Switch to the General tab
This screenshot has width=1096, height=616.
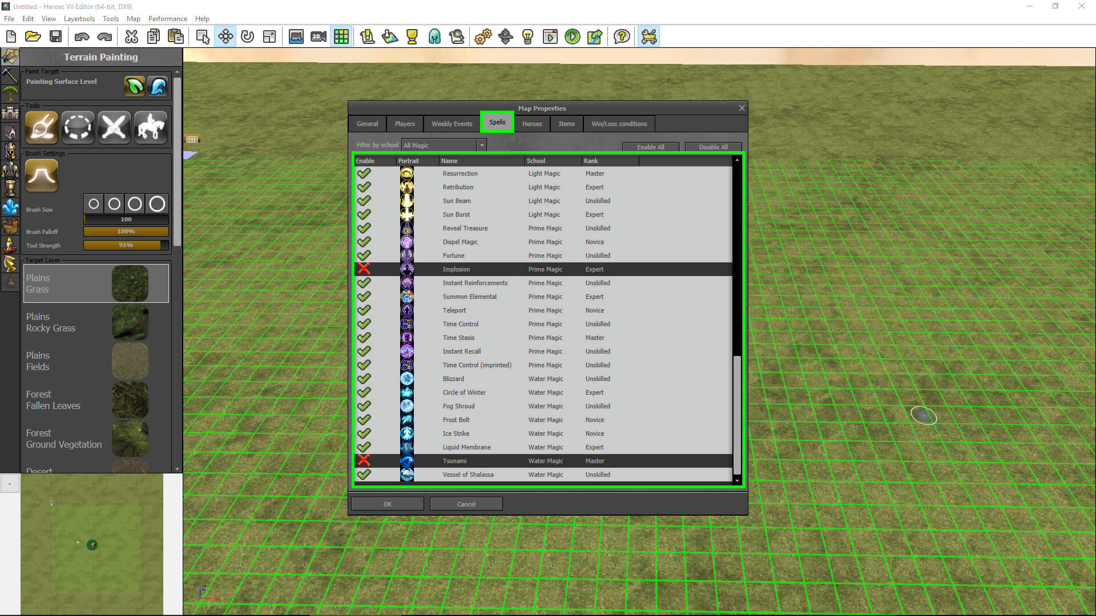367,124
